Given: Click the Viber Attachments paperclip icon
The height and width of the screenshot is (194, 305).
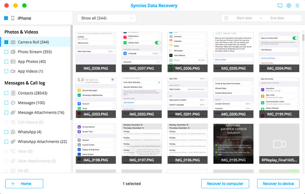Looking at the screenshot, I should pos(13,161).
